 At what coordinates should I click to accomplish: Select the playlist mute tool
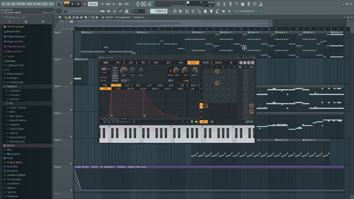click(x=77, y=17)
